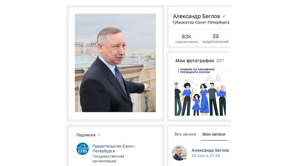The image size is (296, 166).
Task: Open the large profile photo
Action: [115, 63]
